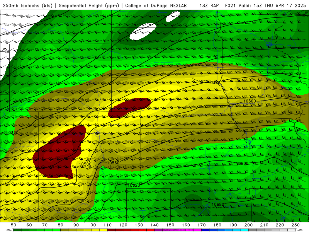Click the larger white oval wind minimum

(x=143, y=32)
